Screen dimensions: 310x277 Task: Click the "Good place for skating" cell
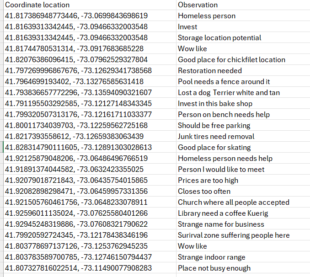214,148
